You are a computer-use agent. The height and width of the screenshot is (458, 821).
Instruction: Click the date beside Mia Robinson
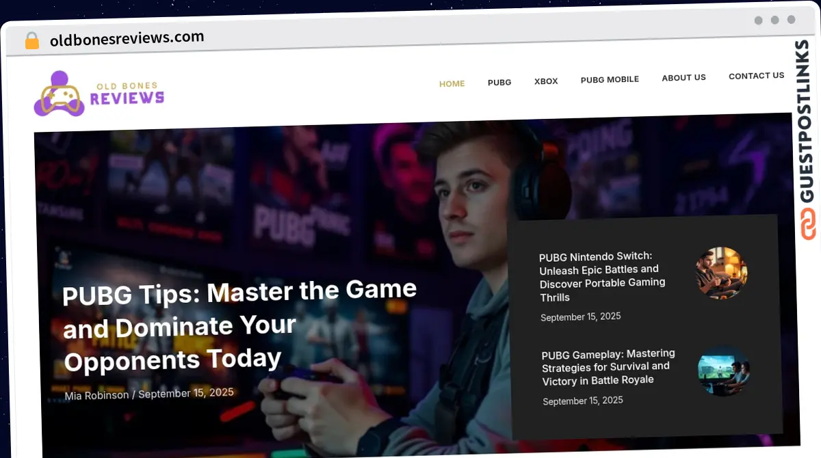pyautogui.click(x=186, y=393)
